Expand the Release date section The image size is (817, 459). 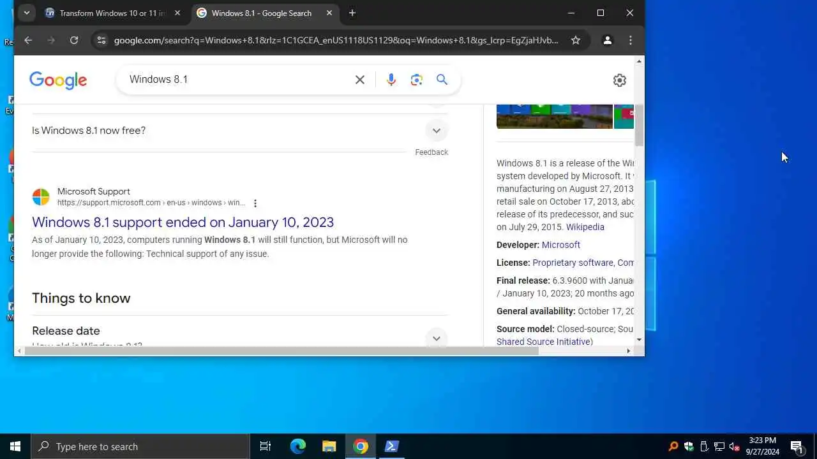(x=240, y=338)
